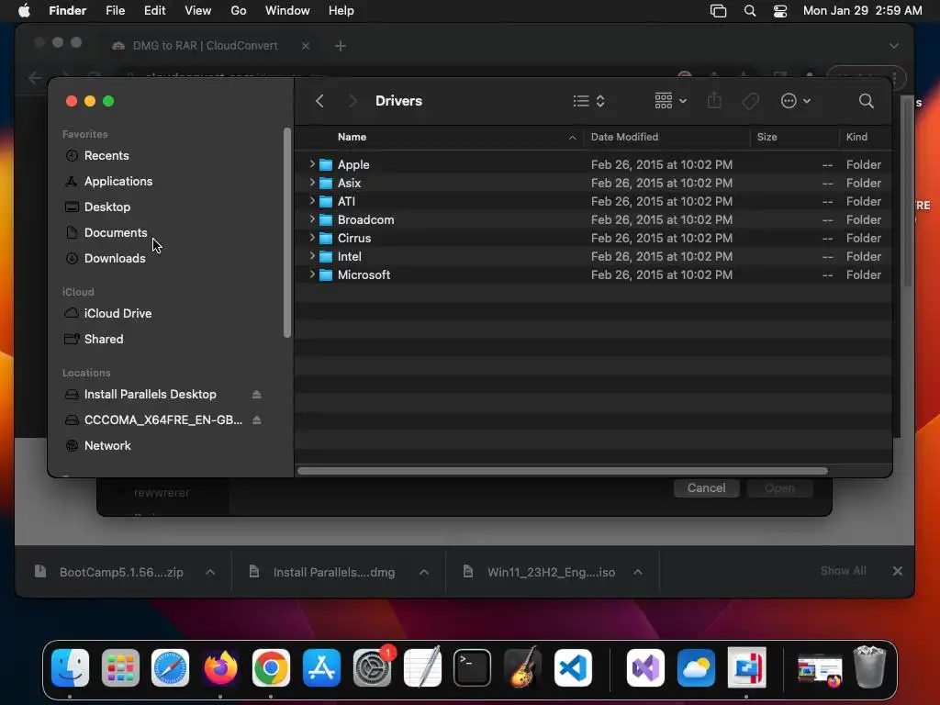Screen dimensions: 940x705
Task: Open App Store from the Dock
Action: 321,667
